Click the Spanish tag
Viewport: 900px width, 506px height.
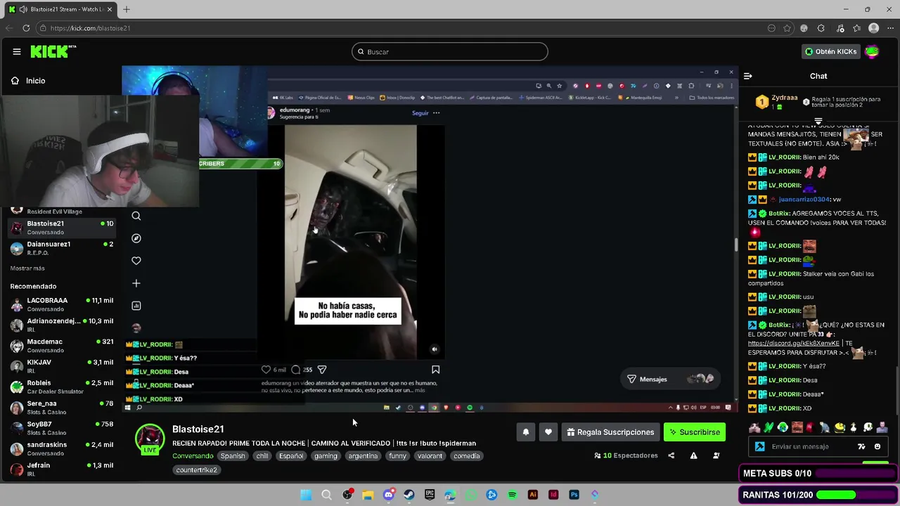point(233,456)
